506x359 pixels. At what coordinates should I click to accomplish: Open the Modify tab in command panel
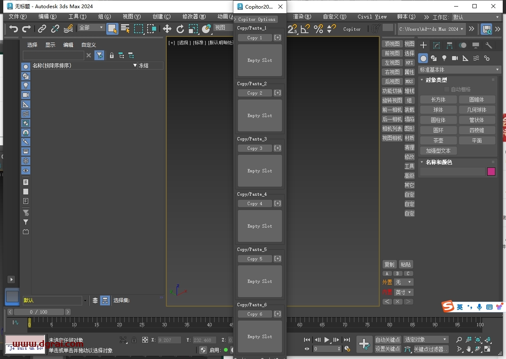click(437, 45)
